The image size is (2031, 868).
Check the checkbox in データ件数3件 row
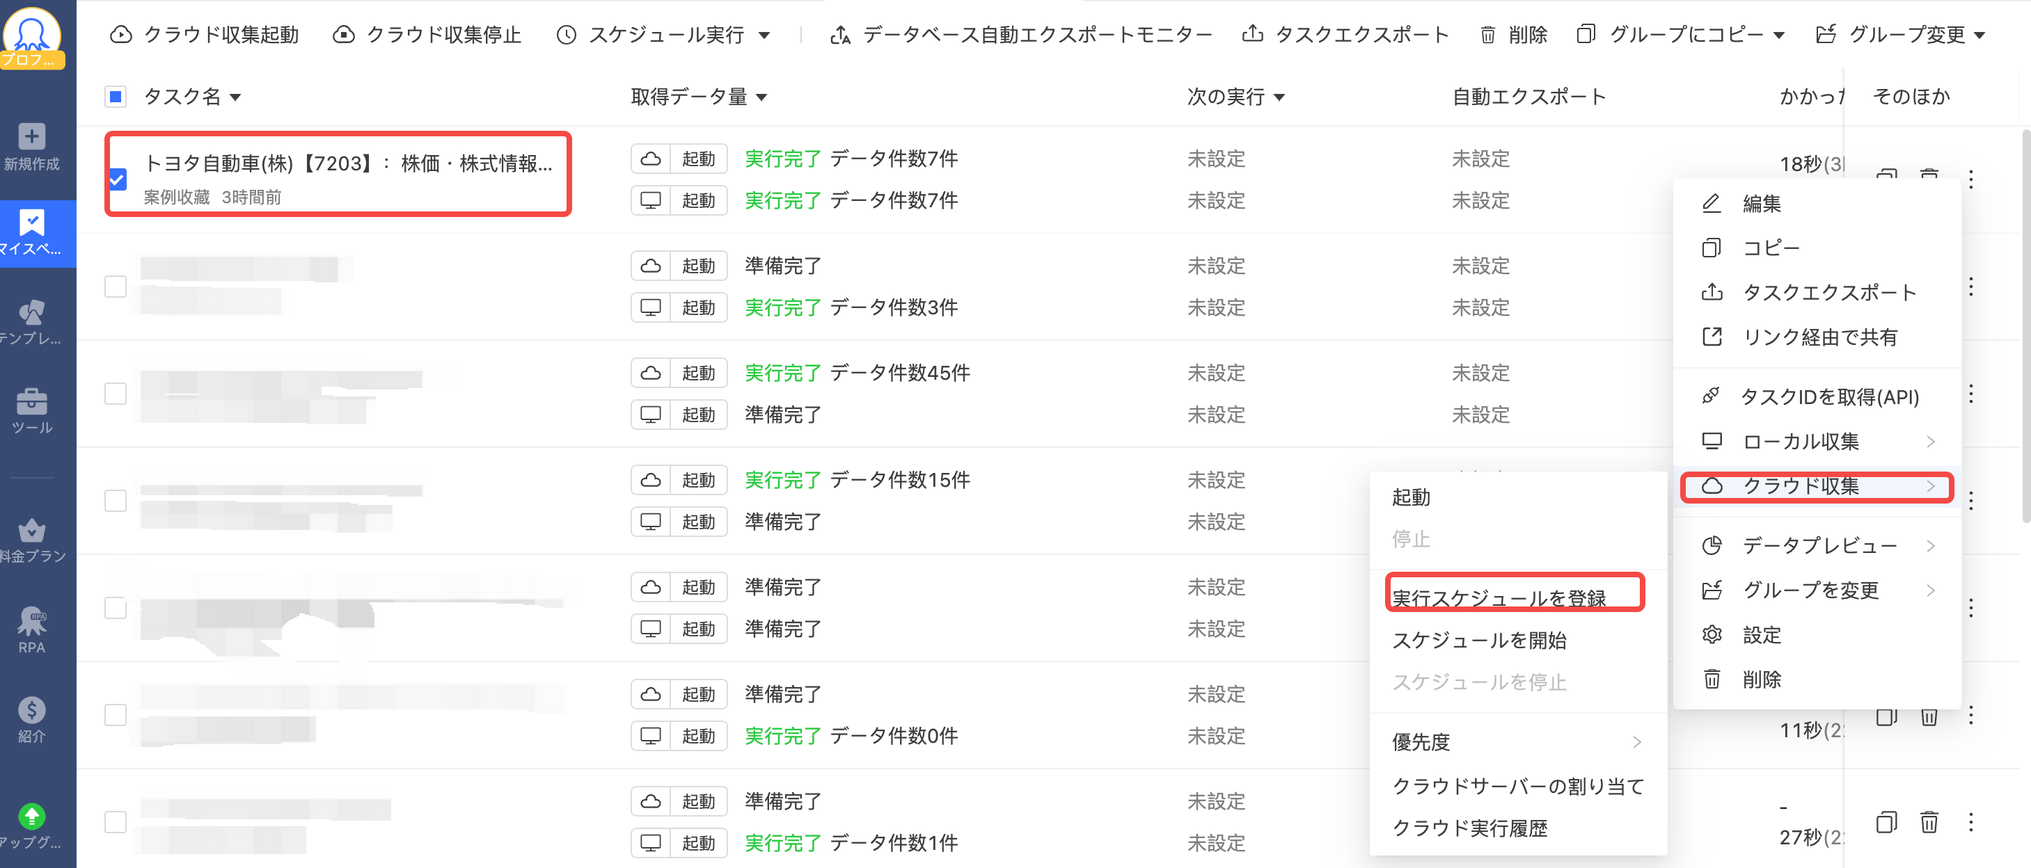click(116, 287)
